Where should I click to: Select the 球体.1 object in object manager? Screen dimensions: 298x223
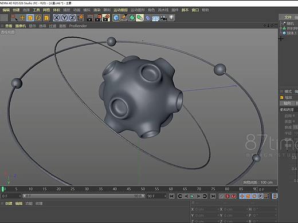click(291, 33)
